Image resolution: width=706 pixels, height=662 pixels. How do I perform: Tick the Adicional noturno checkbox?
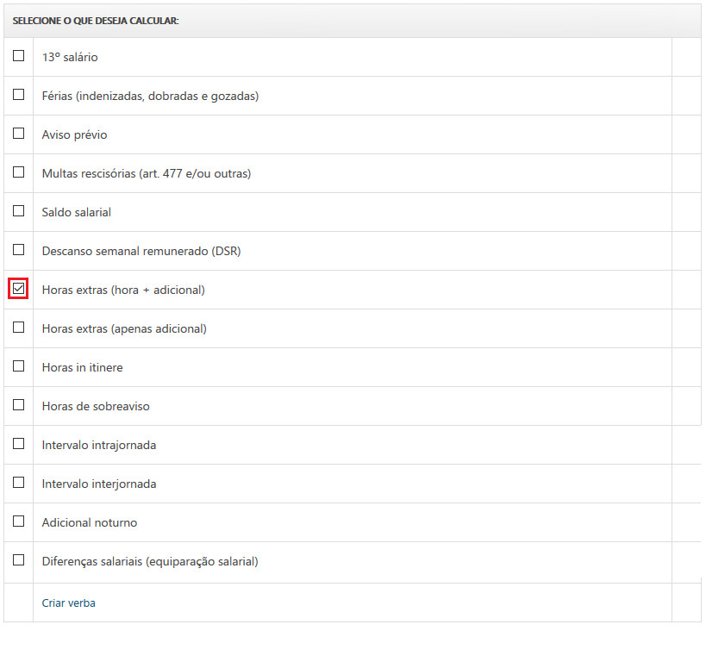(18, 521)
